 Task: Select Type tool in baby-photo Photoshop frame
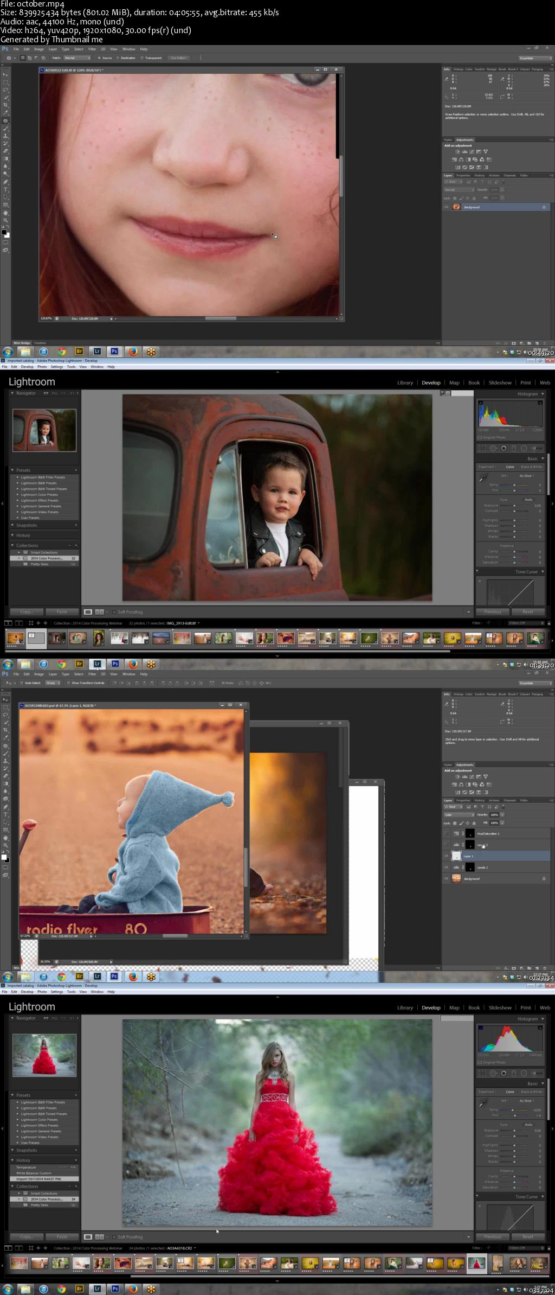tap(5, 814)
